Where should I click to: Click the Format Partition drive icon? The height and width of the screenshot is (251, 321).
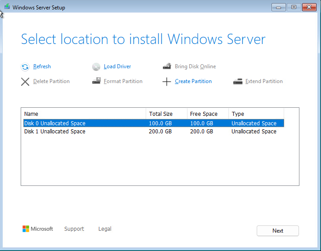click(96, 81)
